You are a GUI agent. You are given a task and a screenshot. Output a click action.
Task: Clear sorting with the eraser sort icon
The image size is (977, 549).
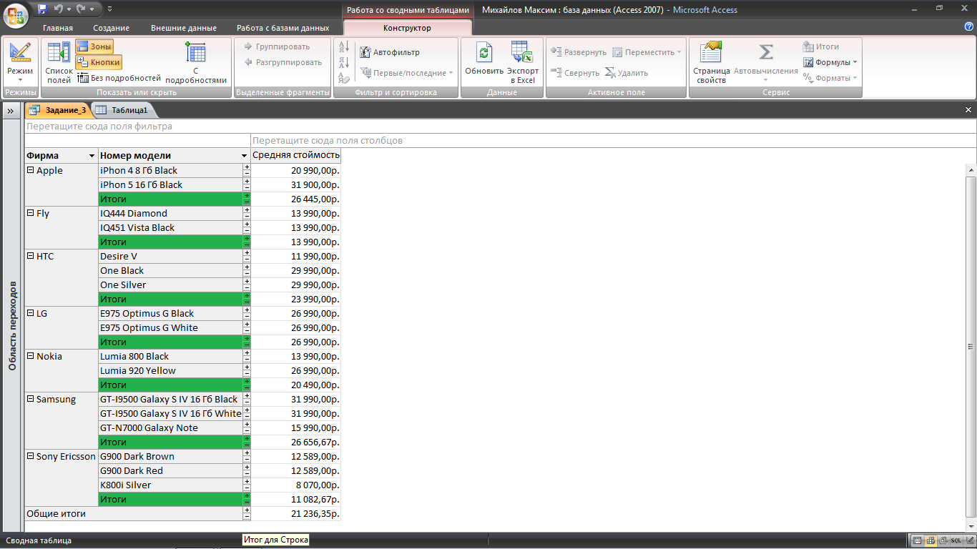[x=343, y=78]
